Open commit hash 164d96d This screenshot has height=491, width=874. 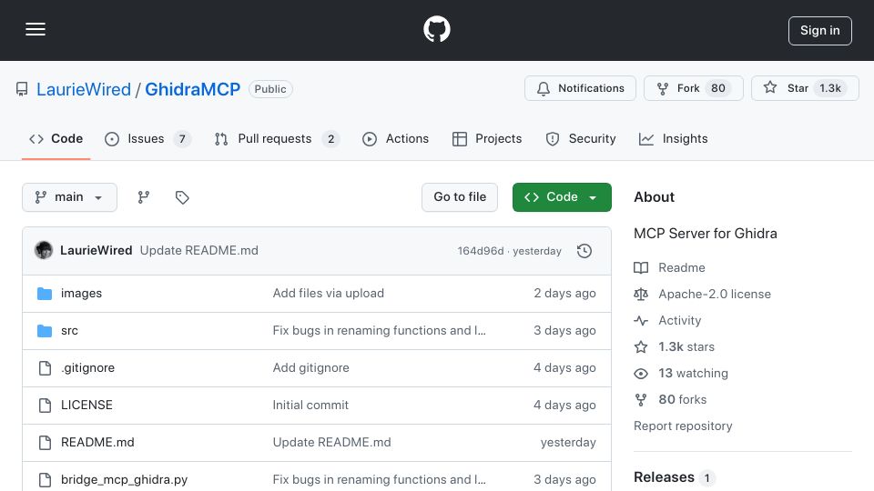481,251
